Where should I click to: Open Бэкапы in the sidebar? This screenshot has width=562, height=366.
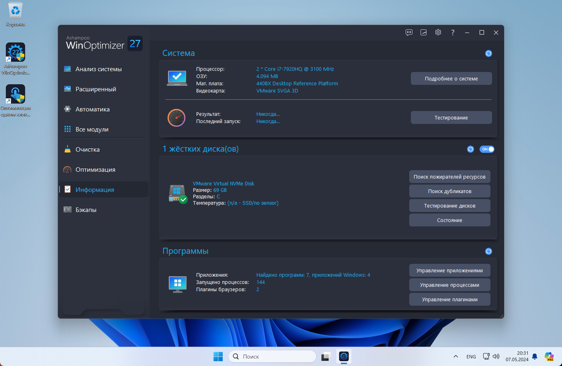click(x=104, y=210)
